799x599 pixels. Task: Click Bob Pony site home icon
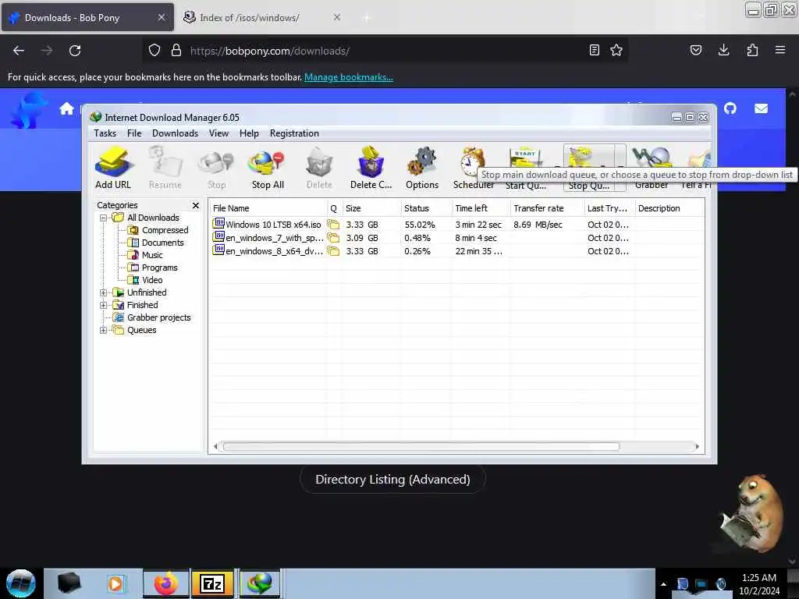pyautogui.click(x=67, y=108)
